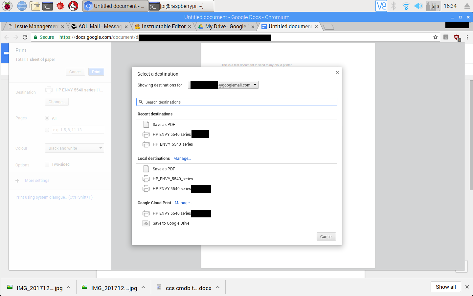
Task: Select the custom page range radio button
Action: 47,130
